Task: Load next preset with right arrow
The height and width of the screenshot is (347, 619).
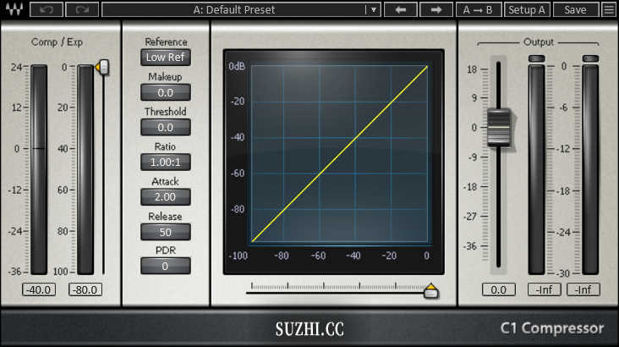Action: 436,10
